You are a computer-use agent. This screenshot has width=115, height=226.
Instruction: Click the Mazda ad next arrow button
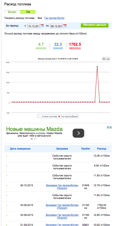tap(78, 133)
